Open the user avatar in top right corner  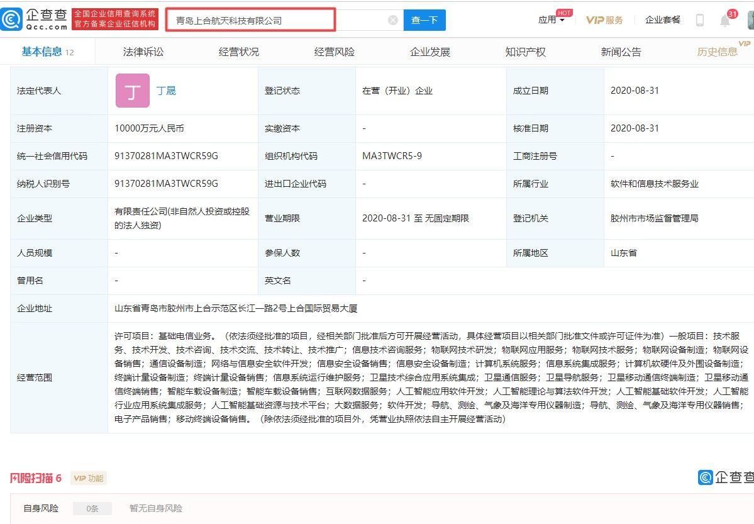click(x=751, y=20)
